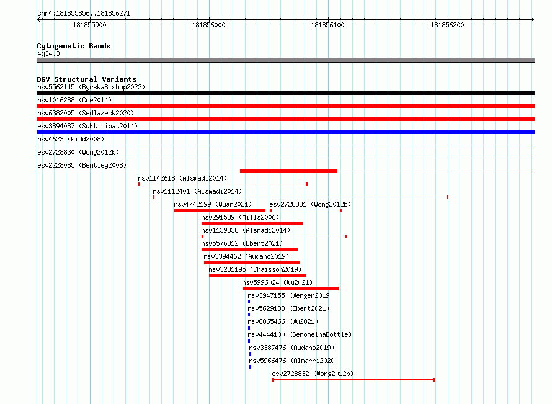Click the red nsv5576812 Ebert2021 bar
The height and width of the screenshot is (404, 552).
coord(249,249)
